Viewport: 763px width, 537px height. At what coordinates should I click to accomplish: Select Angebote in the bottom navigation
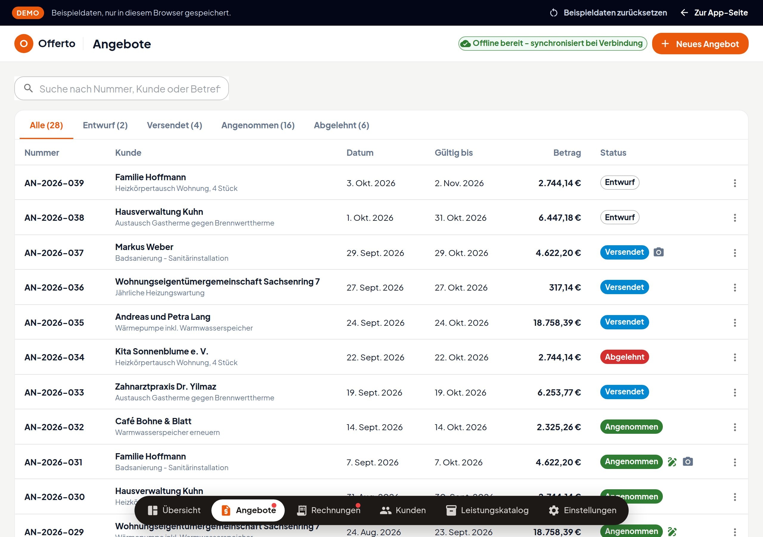coord(248,510)
